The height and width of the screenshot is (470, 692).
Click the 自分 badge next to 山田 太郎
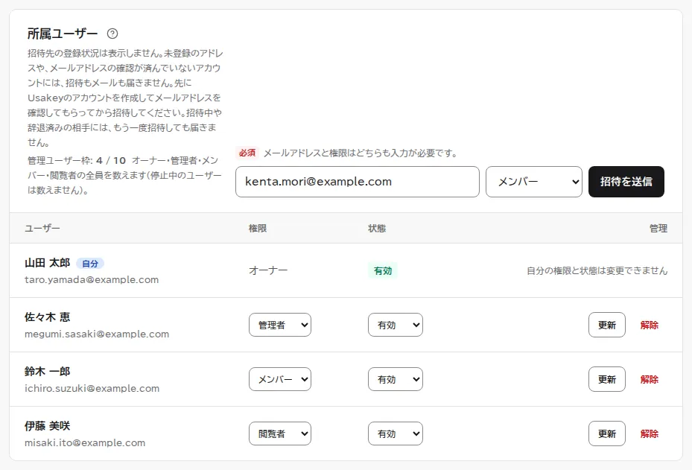click(x=90, y=264)
